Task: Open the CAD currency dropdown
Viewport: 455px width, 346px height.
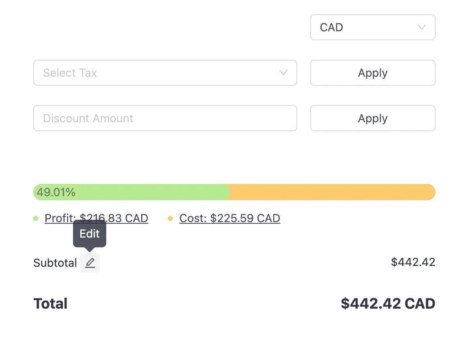Action: click(372, 27)
